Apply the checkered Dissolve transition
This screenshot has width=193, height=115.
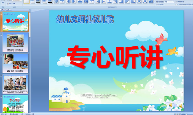coord(56,1)
